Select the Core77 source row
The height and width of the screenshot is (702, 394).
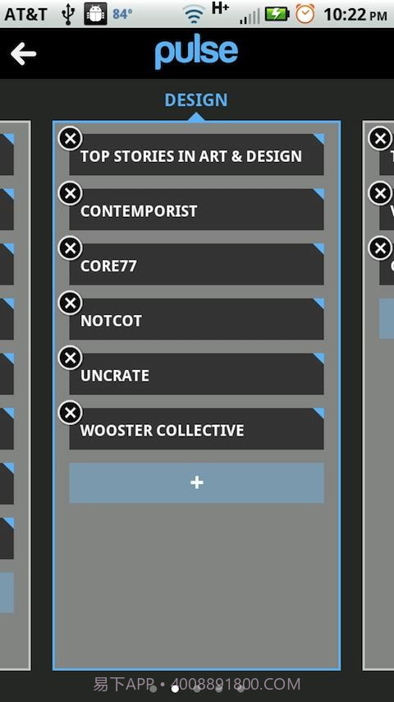[x=196, y=264]
